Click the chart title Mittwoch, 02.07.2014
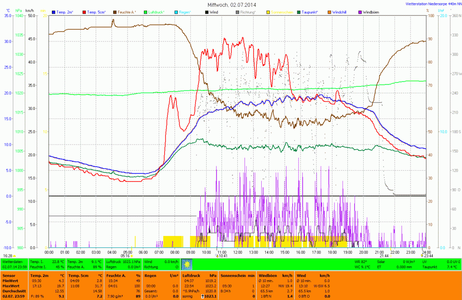This screenshot has height=300, width=462. (x=231, y=5)
